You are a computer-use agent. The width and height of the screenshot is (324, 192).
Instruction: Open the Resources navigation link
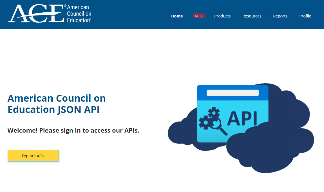(252, 16)
